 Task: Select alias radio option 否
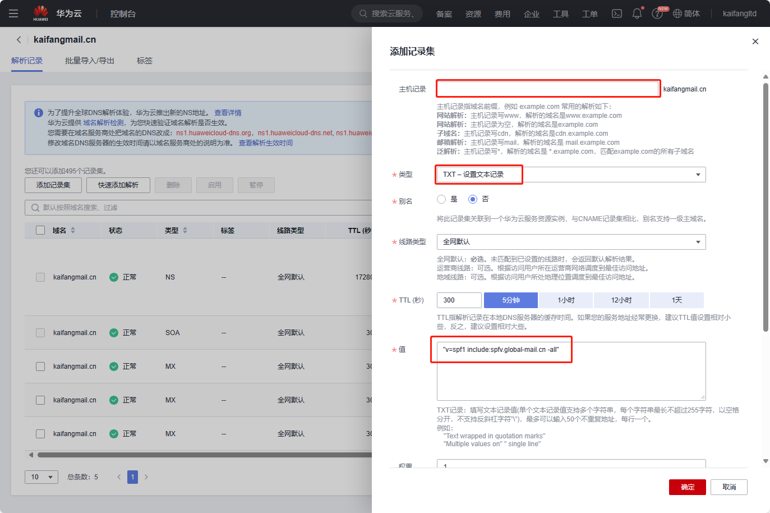pos(473,199)
